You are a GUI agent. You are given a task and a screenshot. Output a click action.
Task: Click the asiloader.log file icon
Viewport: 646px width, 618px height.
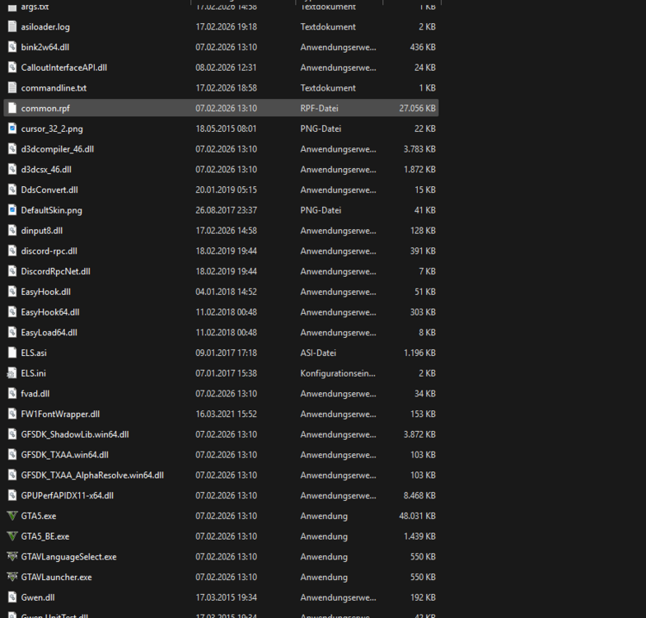click(x=12, y=26)
